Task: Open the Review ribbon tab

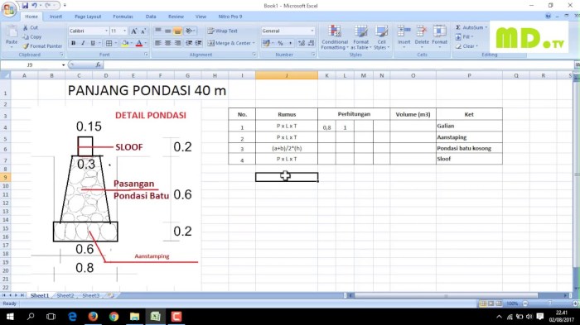Action: tap(176, 17)
